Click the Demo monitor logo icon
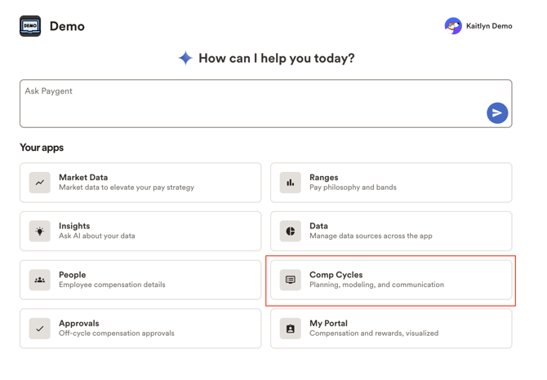Screen dimensions: 547x380 tap(30, 26)
